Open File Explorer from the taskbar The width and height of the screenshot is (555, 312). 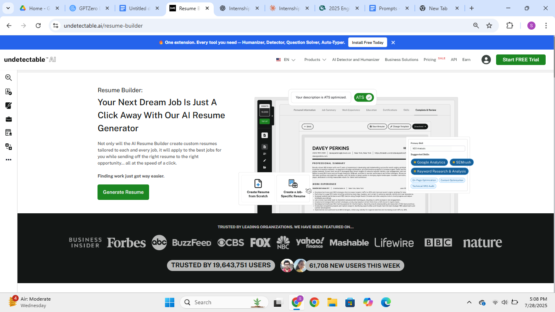coord(332,302)
